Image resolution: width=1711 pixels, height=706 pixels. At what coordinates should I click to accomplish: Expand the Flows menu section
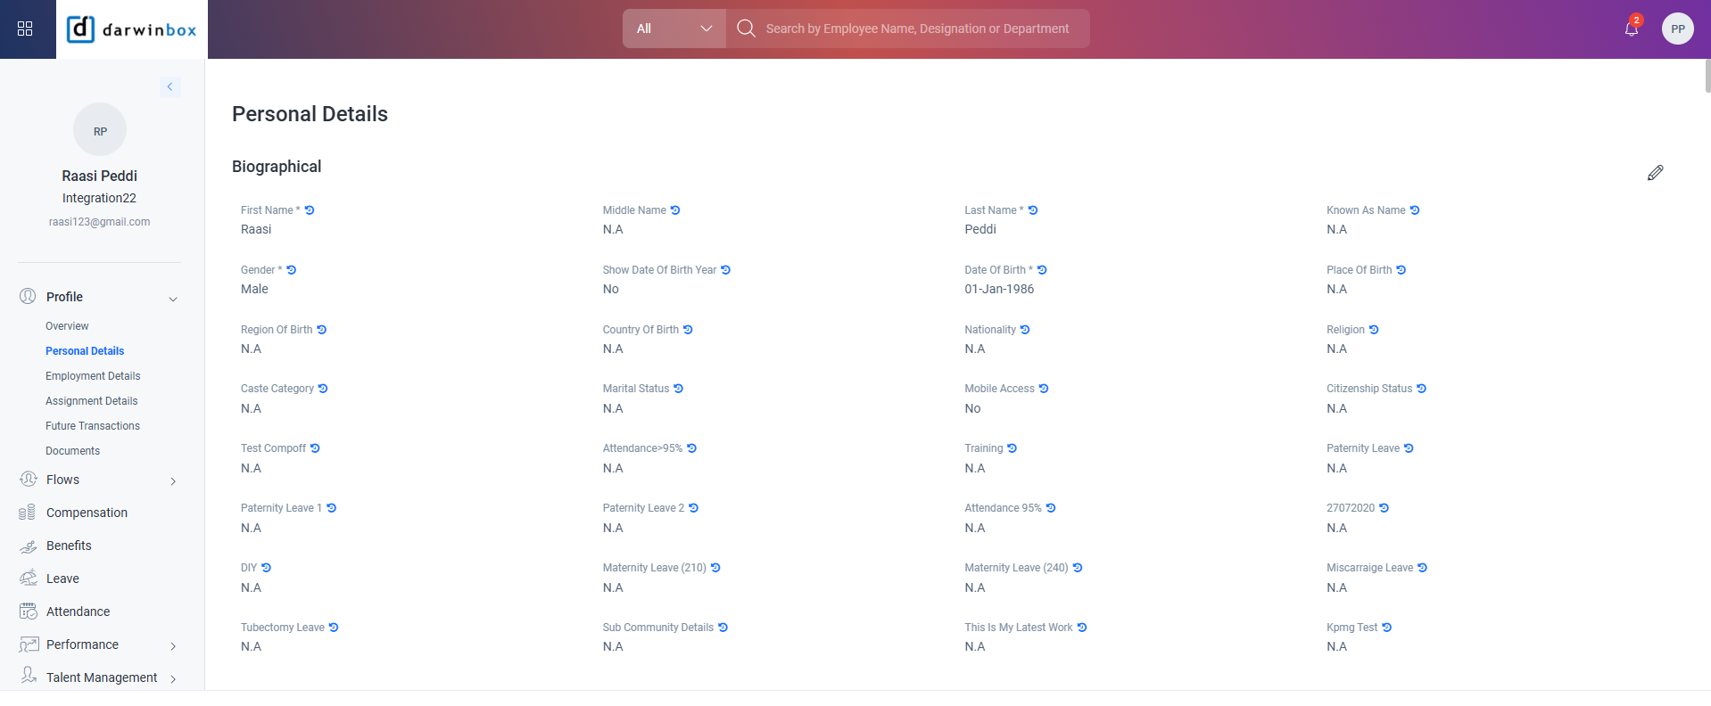pyautogui.click(x=173, y=481)
